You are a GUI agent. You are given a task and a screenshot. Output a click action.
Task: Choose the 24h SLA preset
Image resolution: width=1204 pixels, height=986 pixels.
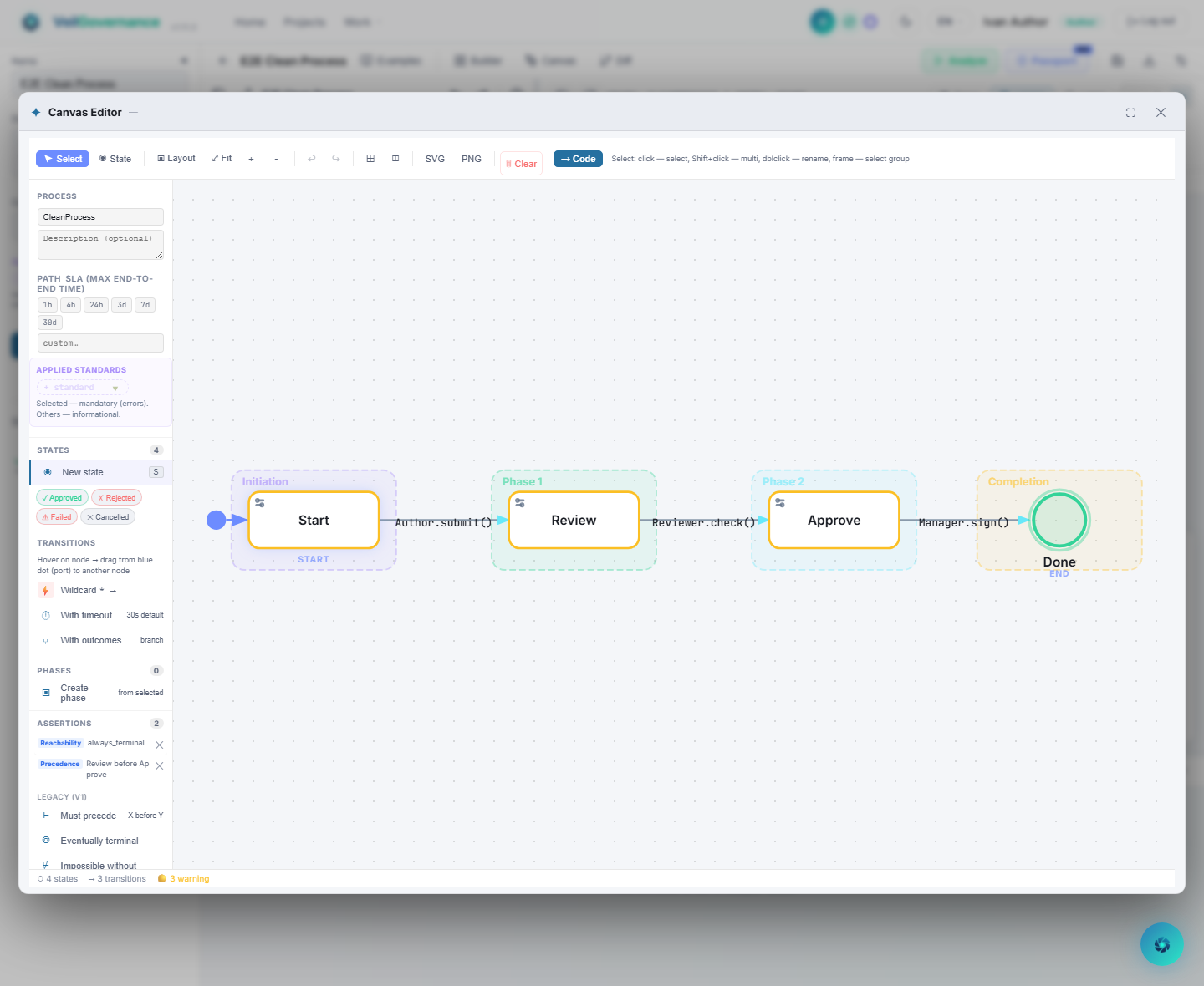[96, 305]
